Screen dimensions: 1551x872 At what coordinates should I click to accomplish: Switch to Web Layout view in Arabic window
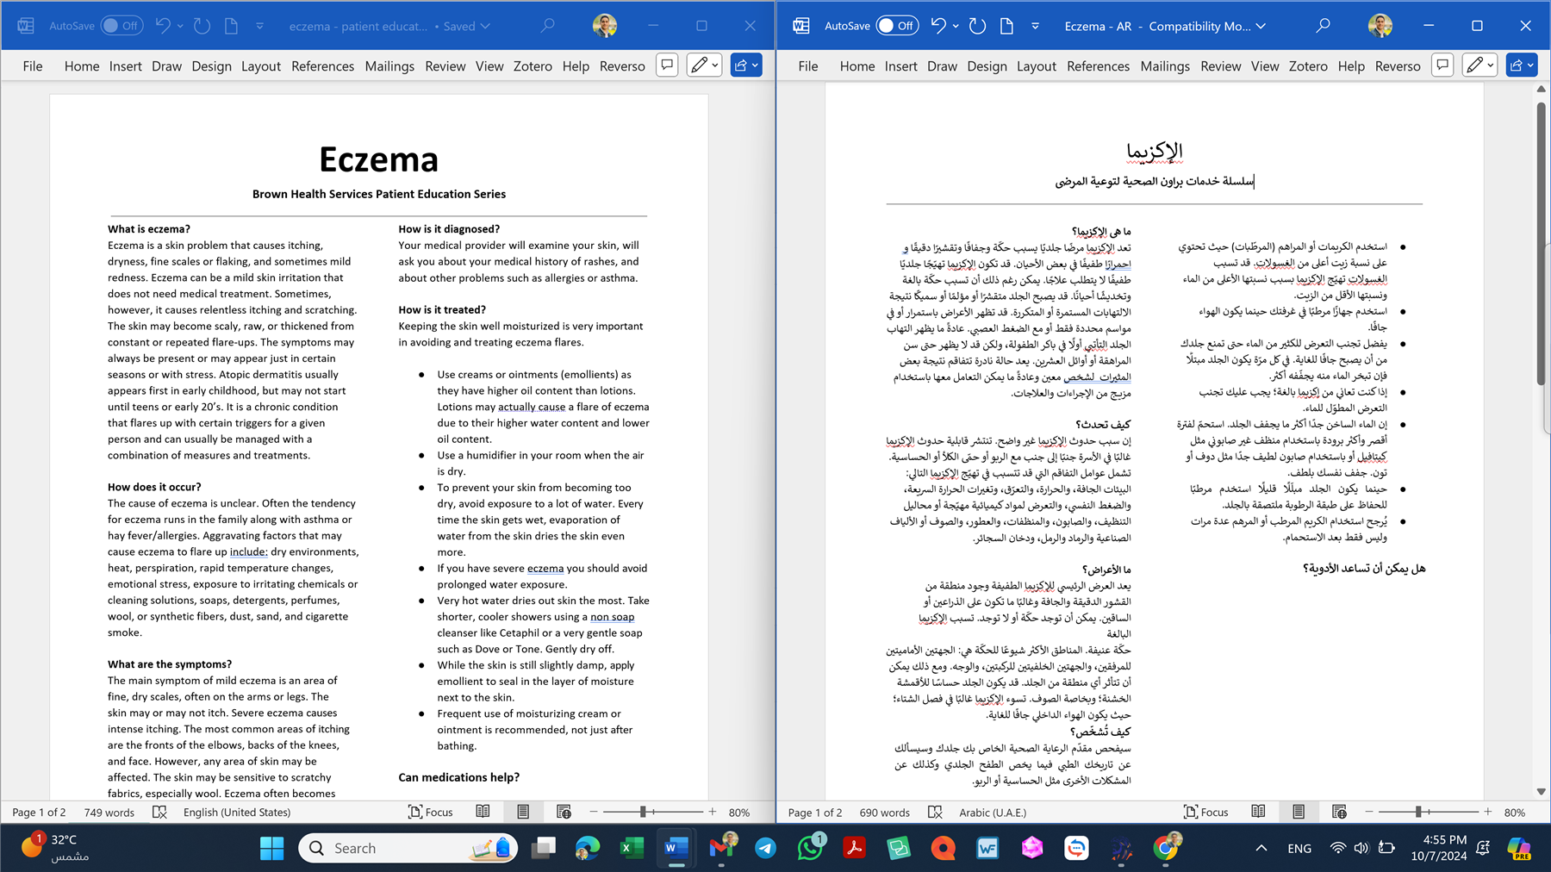(x=1339, y=812)
